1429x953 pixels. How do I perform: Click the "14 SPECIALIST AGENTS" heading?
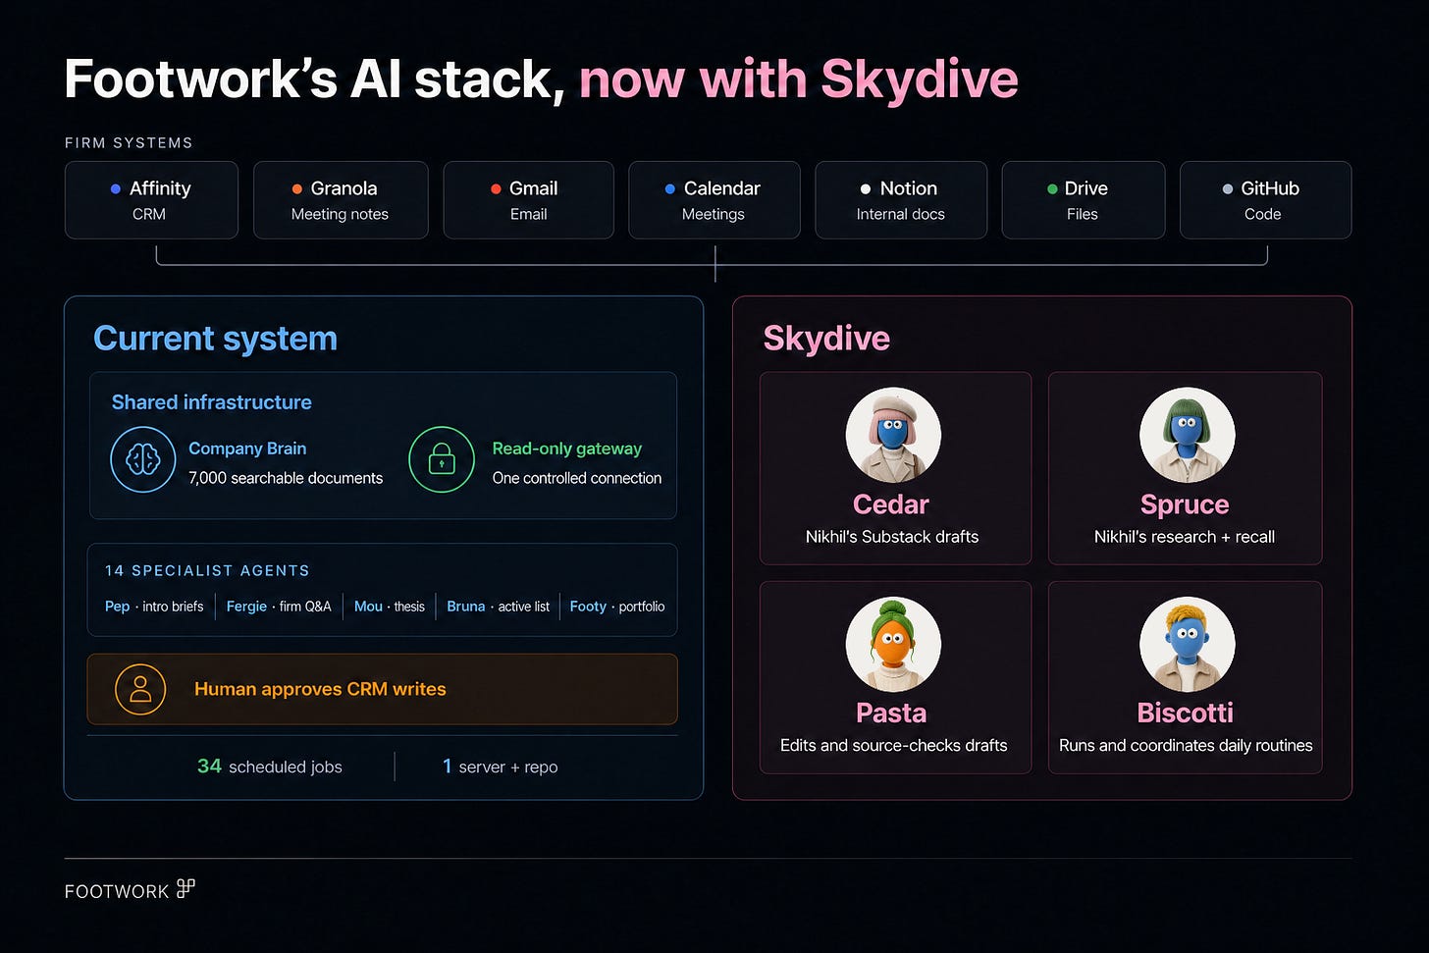(207, 570)
